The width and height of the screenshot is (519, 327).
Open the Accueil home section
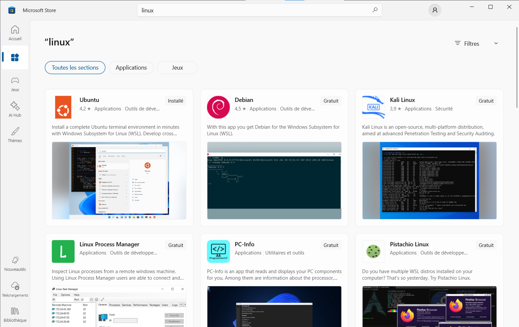[x=15, y=33]
